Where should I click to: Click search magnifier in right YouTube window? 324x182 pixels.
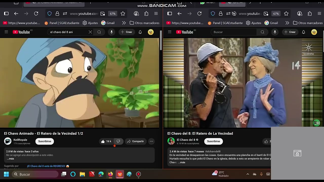(x=262, y=32)
